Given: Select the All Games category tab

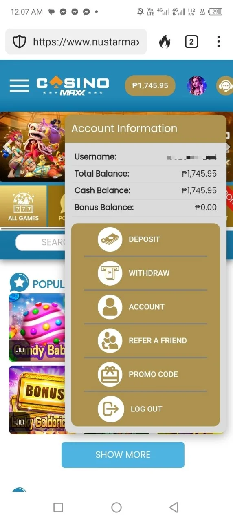Looking at the screenshot, I should (x=24, y=206).
